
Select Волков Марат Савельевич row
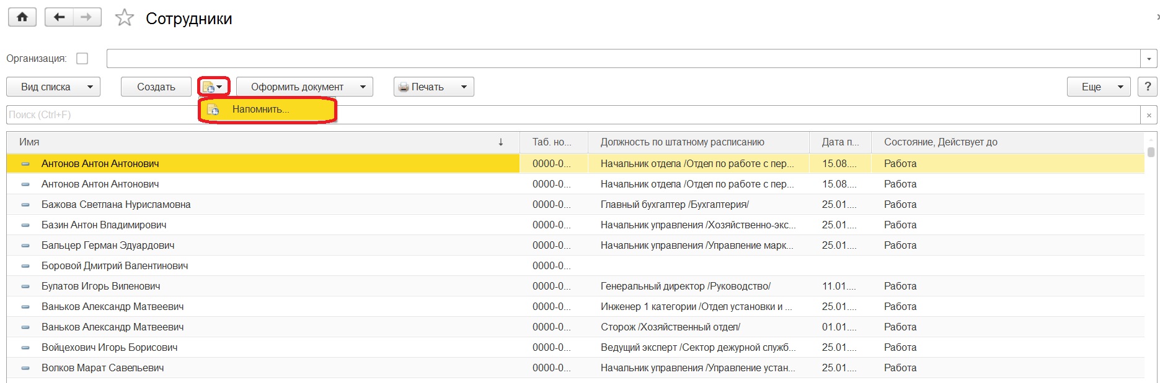click(x=575, y=368)
